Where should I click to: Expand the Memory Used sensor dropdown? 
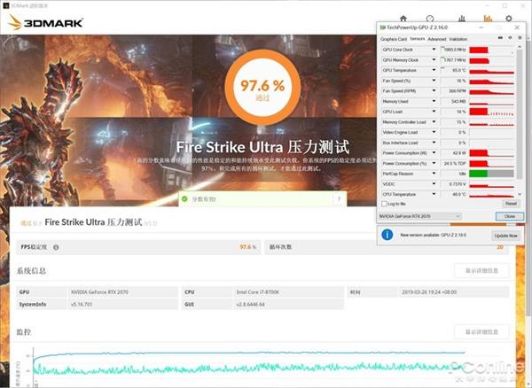434,101
